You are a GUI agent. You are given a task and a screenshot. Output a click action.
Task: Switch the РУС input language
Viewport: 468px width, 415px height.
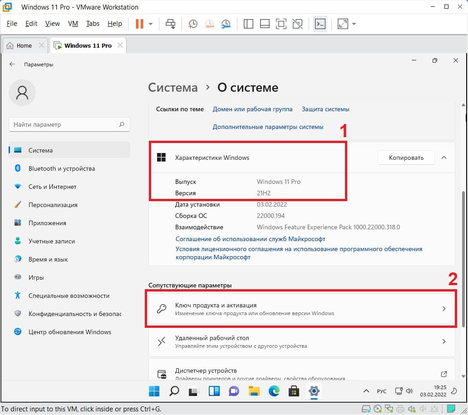[382, 391]
